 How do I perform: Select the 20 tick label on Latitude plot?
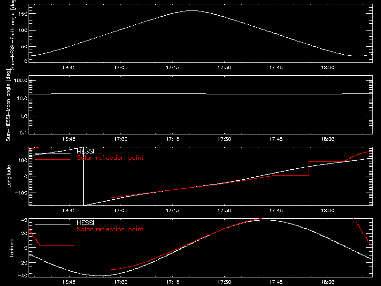[24, 234]
